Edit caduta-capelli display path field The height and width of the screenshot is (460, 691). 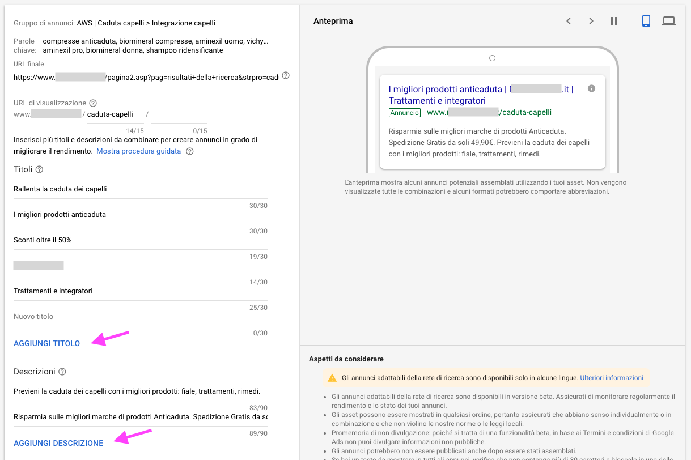116,114
